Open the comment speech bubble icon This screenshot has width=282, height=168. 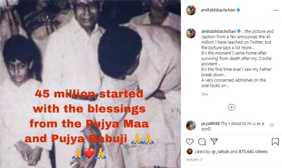click(x=202, y=142)
